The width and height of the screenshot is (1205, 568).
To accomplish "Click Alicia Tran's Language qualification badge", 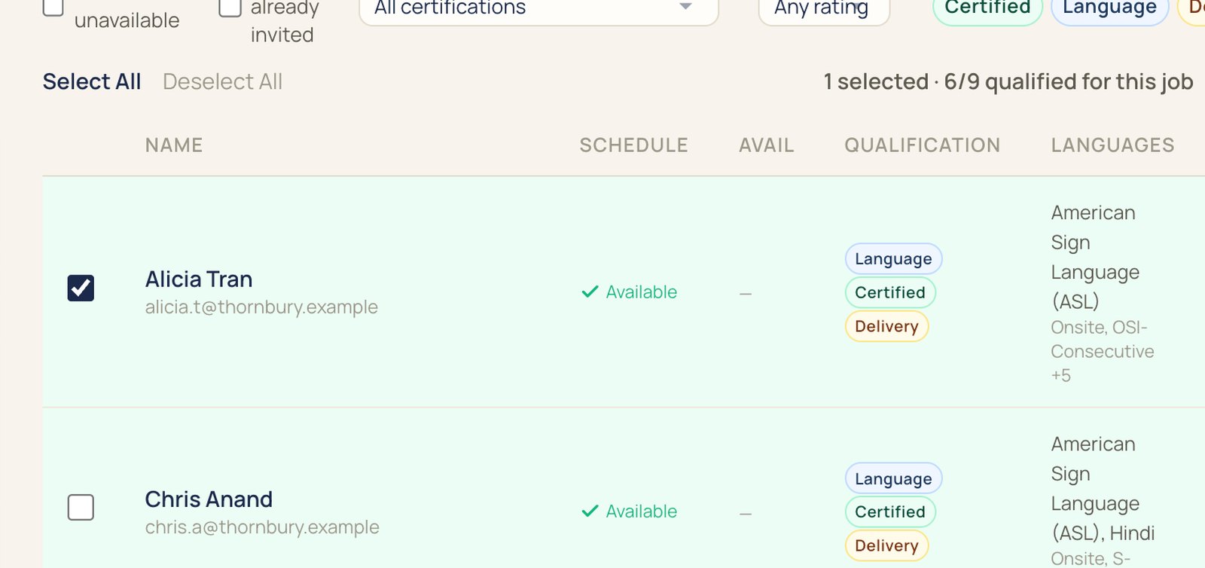I will [x=893, y=258].
